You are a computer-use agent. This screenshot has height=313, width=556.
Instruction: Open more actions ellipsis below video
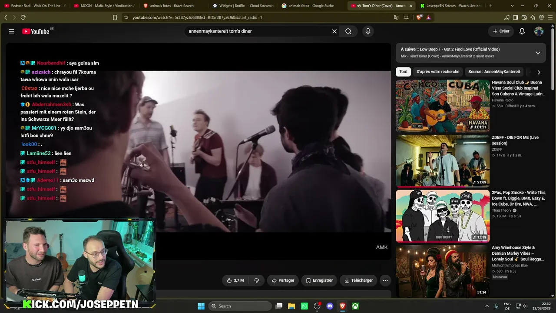tap(385, 280)
